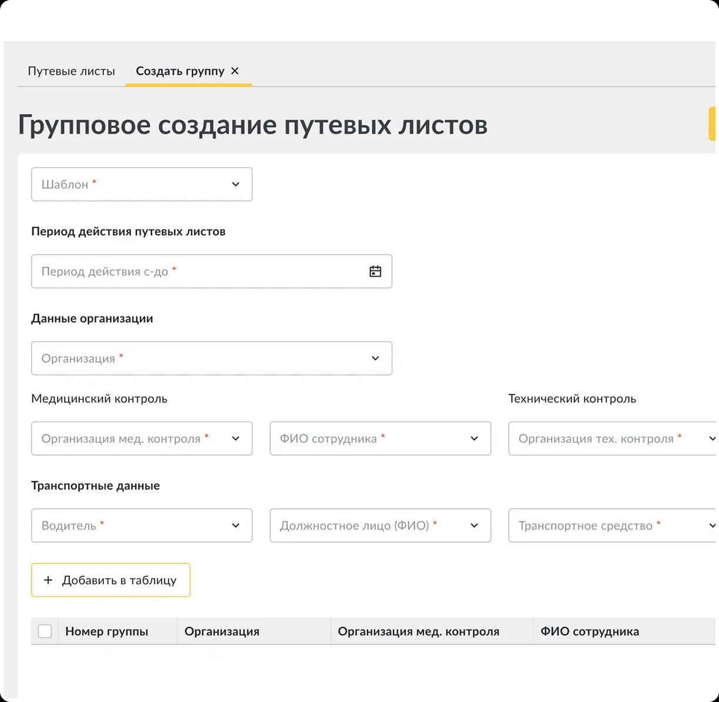
Task: Open Транспортное средство dropdown
Action: pos(613,525)
